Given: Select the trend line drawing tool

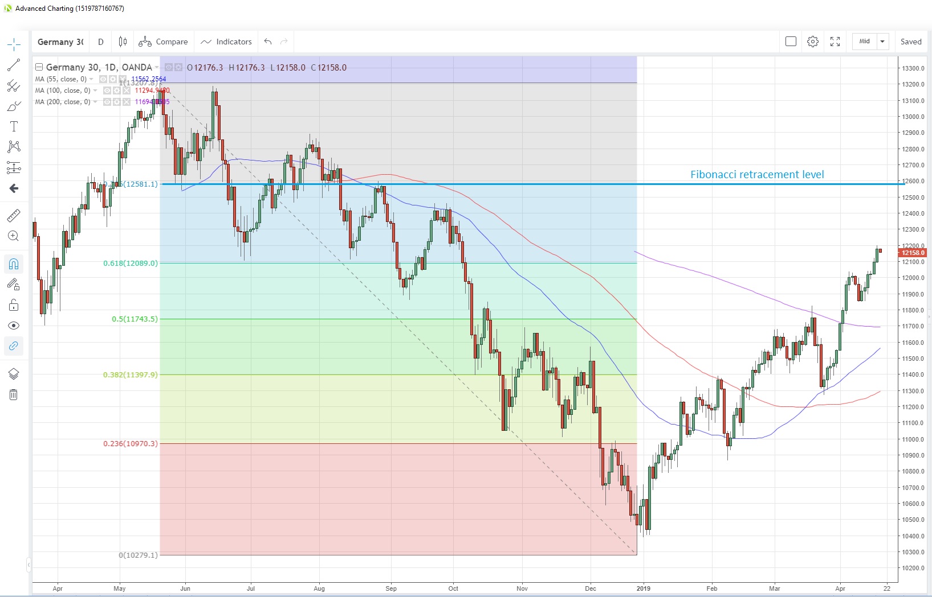Looking at the screenshot, I should (14, 65).
